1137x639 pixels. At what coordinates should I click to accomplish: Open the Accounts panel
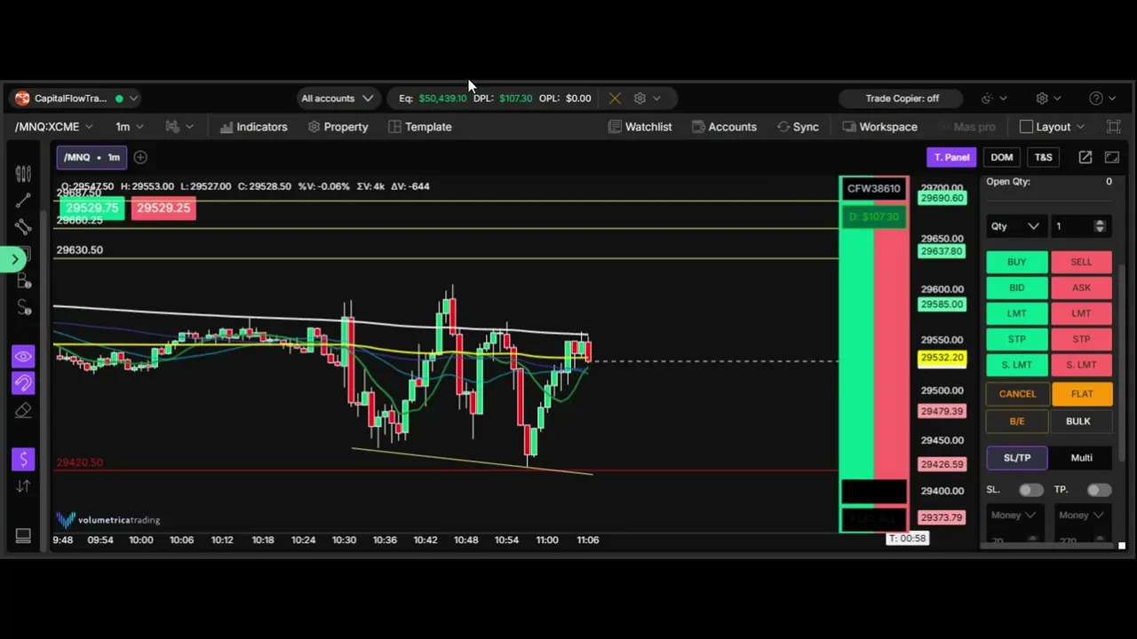(x=724, y=127)
